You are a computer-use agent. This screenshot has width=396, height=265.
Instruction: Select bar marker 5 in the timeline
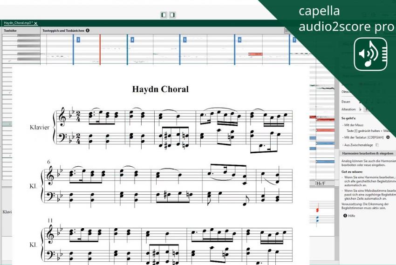[184, 40]
